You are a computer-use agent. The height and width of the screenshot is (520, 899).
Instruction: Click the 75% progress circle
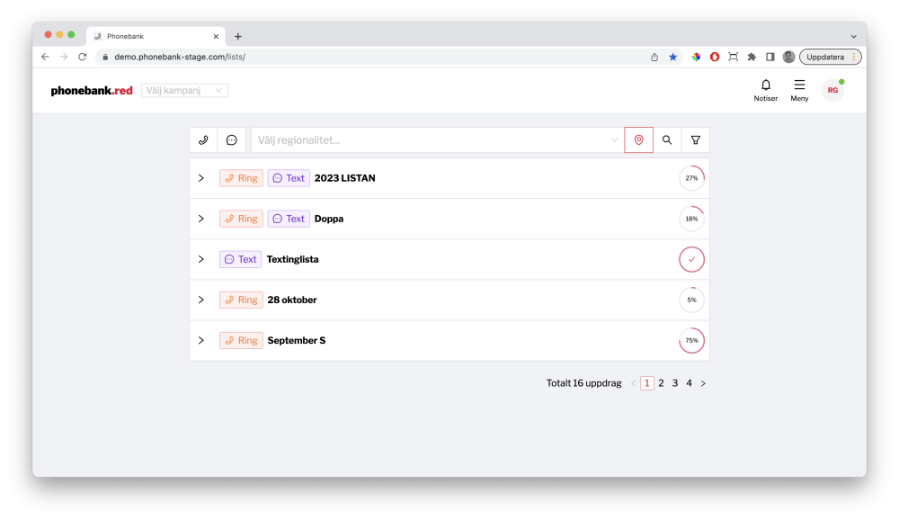pos(691,341)
